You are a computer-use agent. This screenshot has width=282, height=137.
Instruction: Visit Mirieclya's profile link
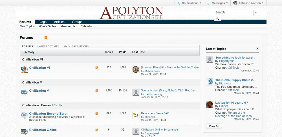(x=150, y=117)
